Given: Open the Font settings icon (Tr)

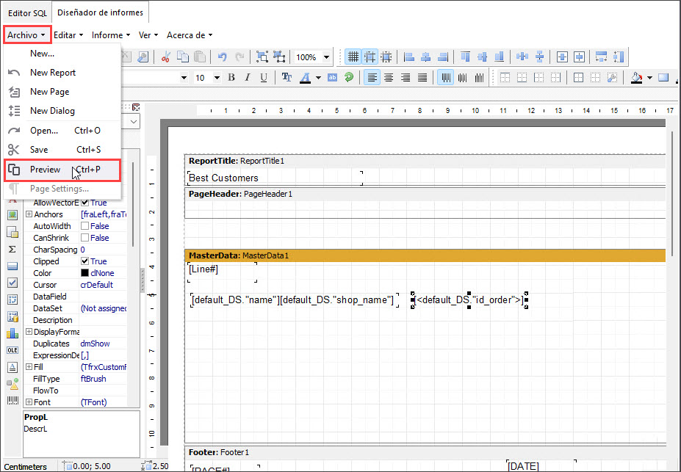Looking at the screenshot, I should 287,78.
